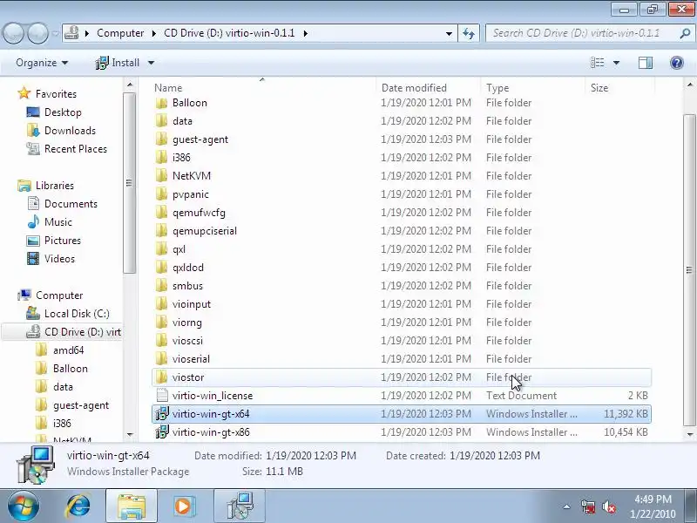Launch Internet Explorer from taskbar

78,506
